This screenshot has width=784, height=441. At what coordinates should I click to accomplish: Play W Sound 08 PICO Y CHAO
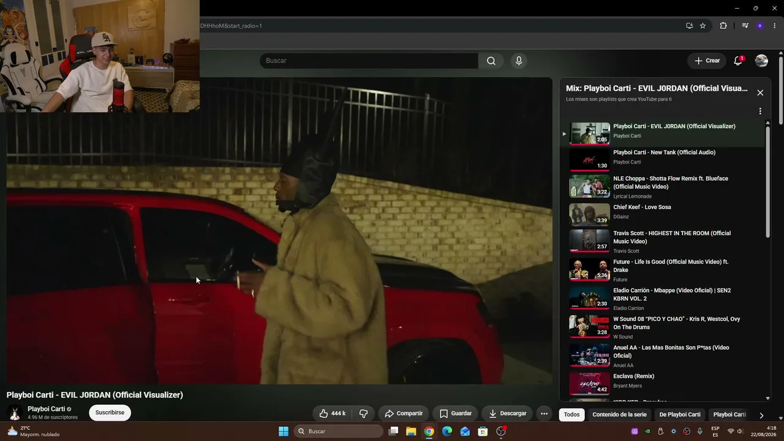pos(664,327)
